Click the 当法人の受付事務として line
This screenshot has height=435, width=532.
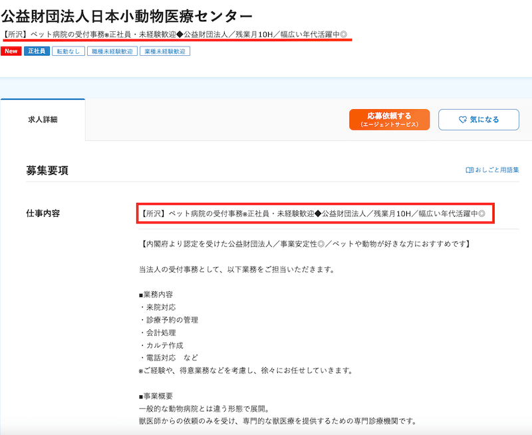coord(237,269)
